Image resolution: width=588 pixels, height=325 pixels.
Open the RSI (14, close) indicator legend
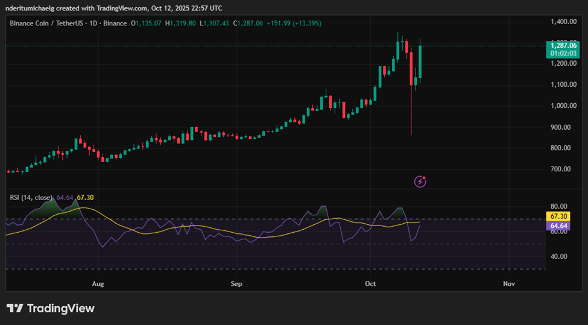(31, 197)
